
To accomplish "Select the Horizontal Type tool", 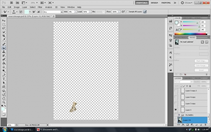I will coord(4,79).
